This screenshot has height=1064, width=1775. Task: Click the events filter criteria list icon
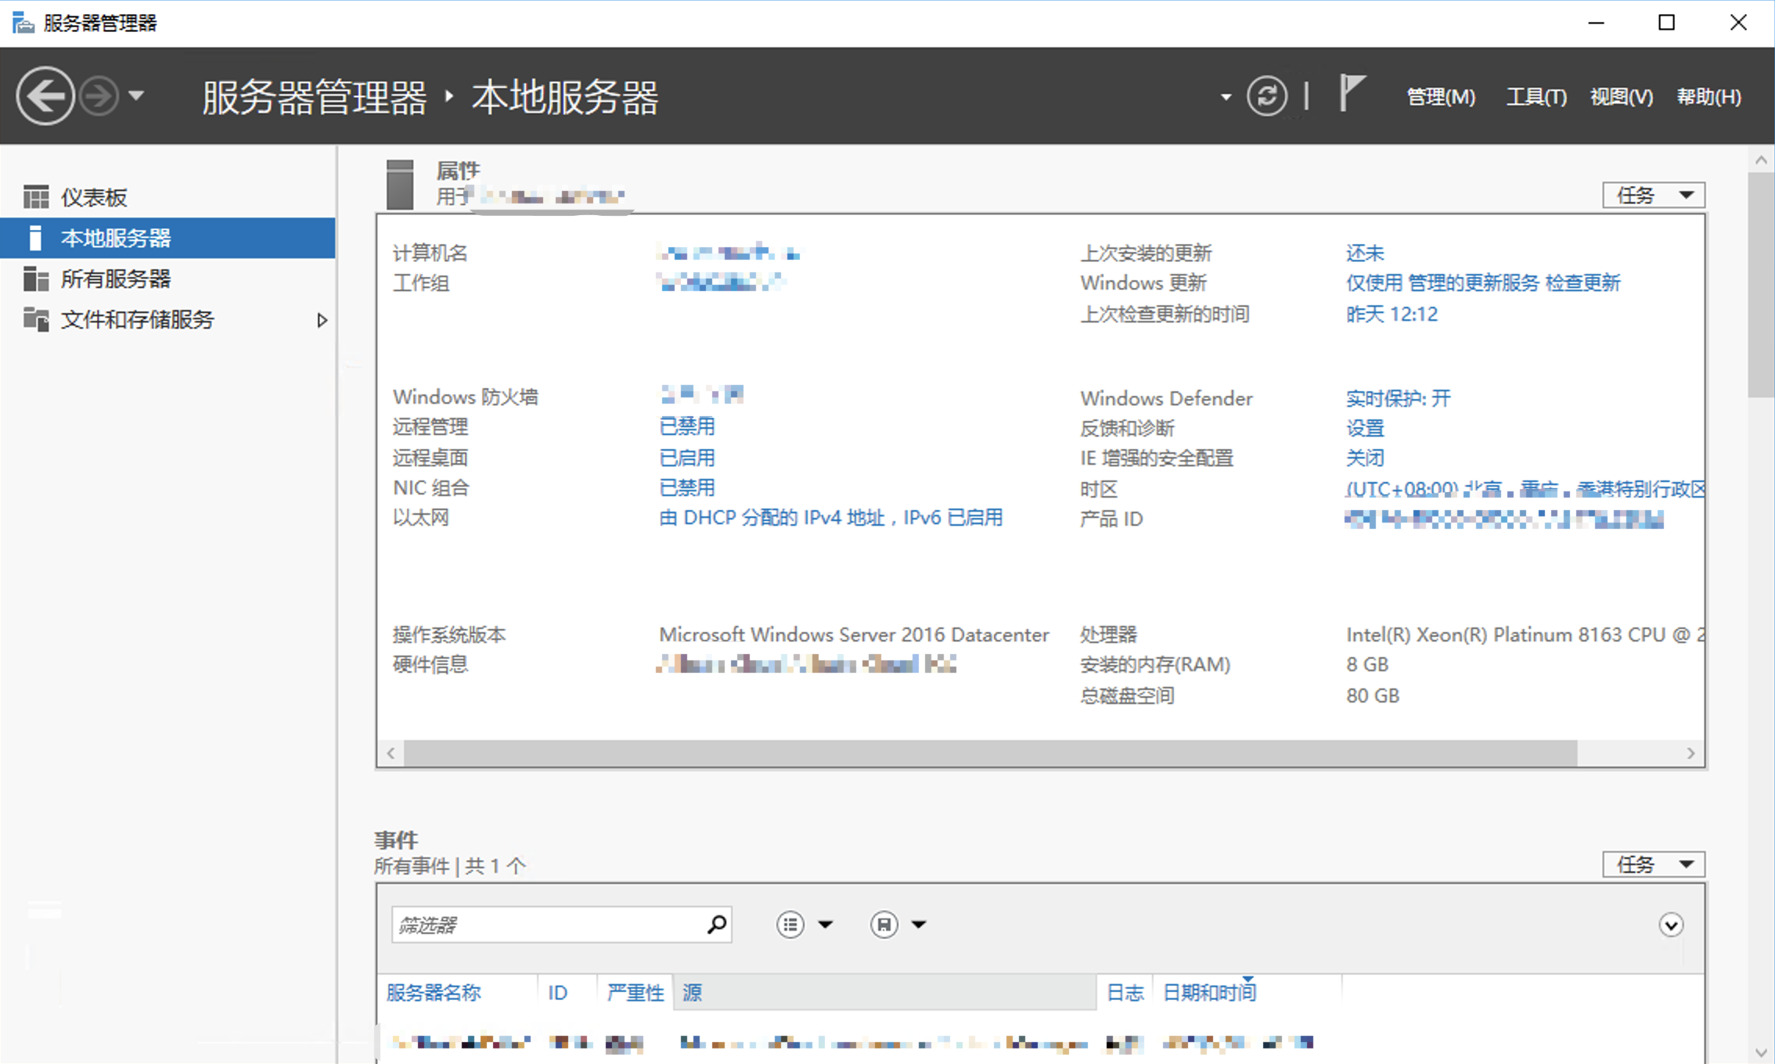[790, 925]
